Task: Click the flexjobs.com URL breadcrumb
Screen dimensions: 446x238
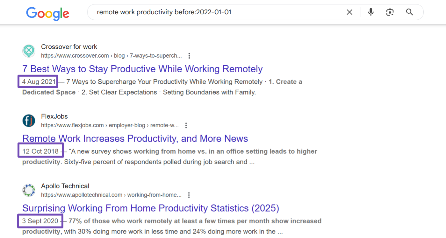Action: [110, 125]
